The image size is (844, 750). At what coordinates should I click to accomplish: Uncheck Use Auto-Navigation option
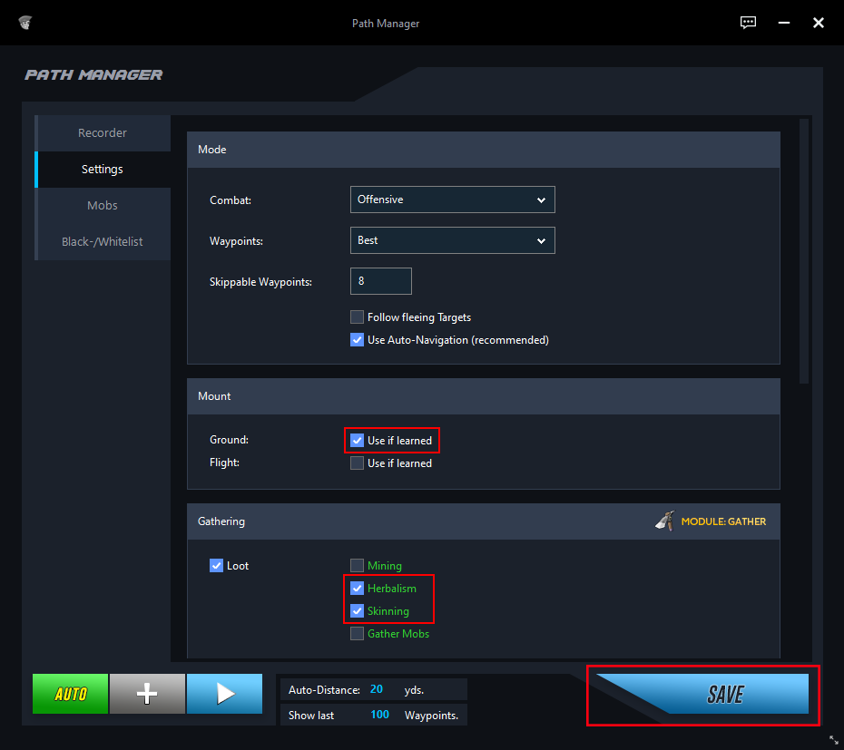(x=358, y=340)
